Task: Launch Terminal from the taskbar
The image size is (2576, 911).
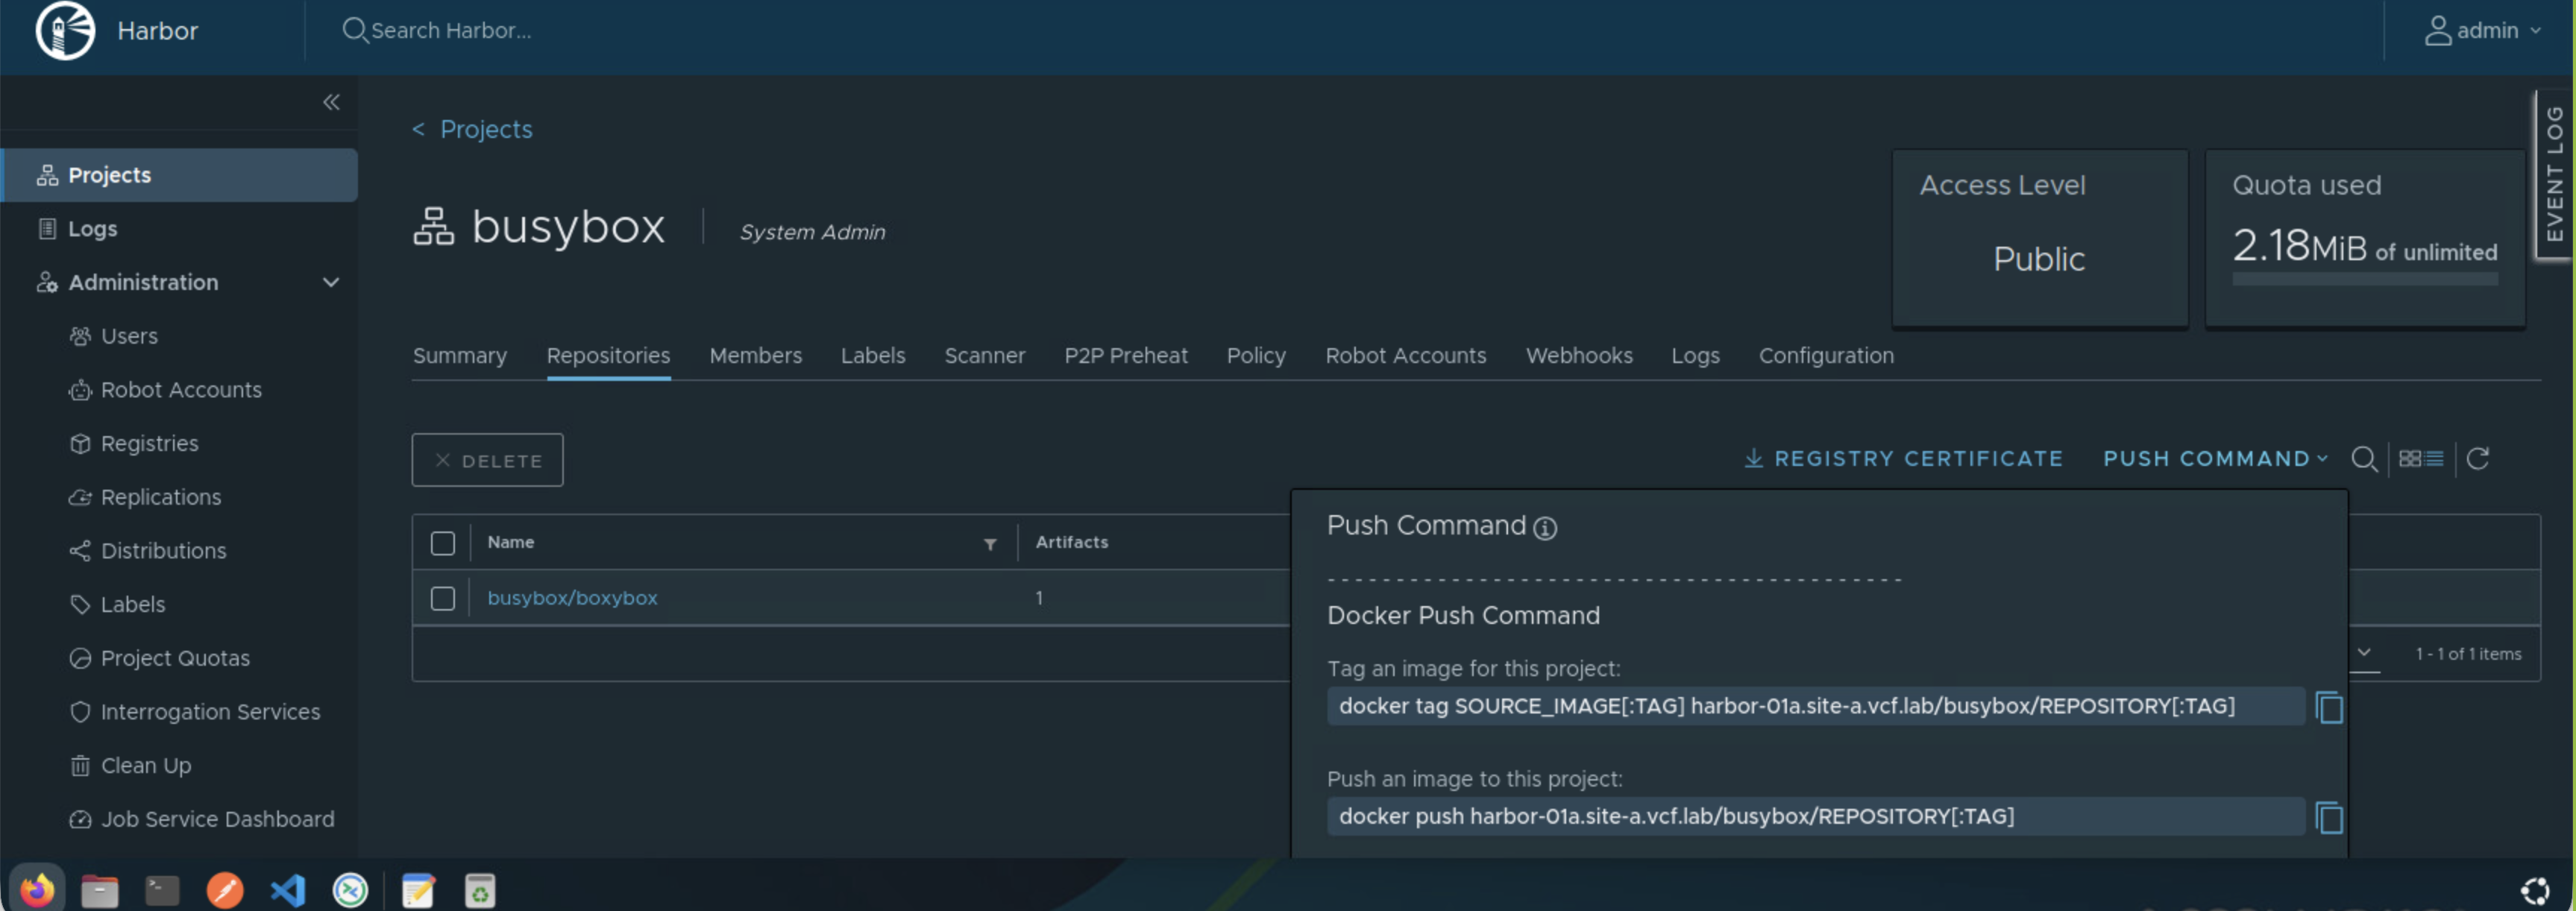Action: click(162, 890)
